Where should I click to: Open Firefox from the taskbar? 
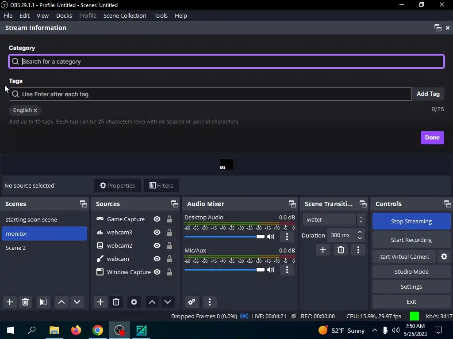pos(76,330)
